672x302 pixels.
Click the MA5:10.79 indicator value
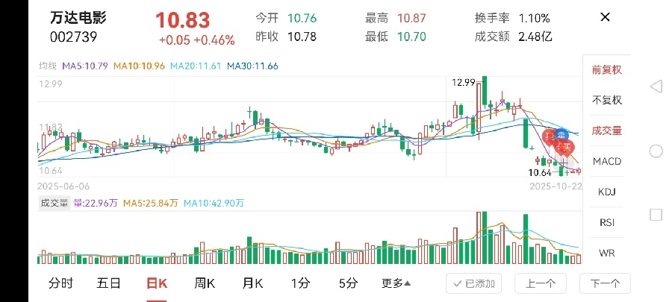coord(85,66)
